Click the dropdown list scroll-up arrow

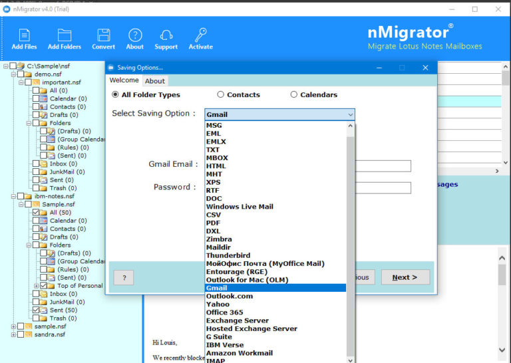pyautogui.click(x=351, y=126)
